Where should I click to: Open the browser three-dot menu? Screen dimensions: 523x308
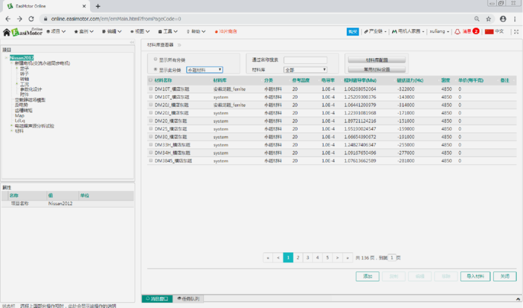(515, 19)
